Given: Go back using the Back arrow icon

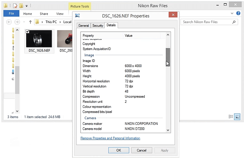Looking at the screenshot, I should [x=9, y=22].
